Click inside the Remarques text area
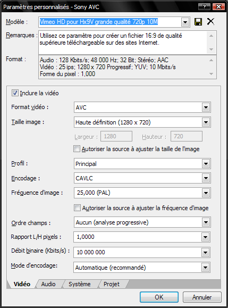This screenshot has width=228, height=308. [x=123, y=43]
